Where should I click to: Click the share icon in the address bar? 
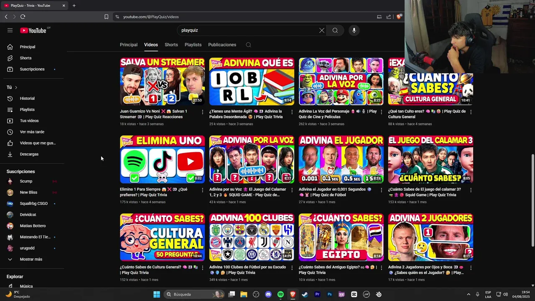click(x=389, y=17)
